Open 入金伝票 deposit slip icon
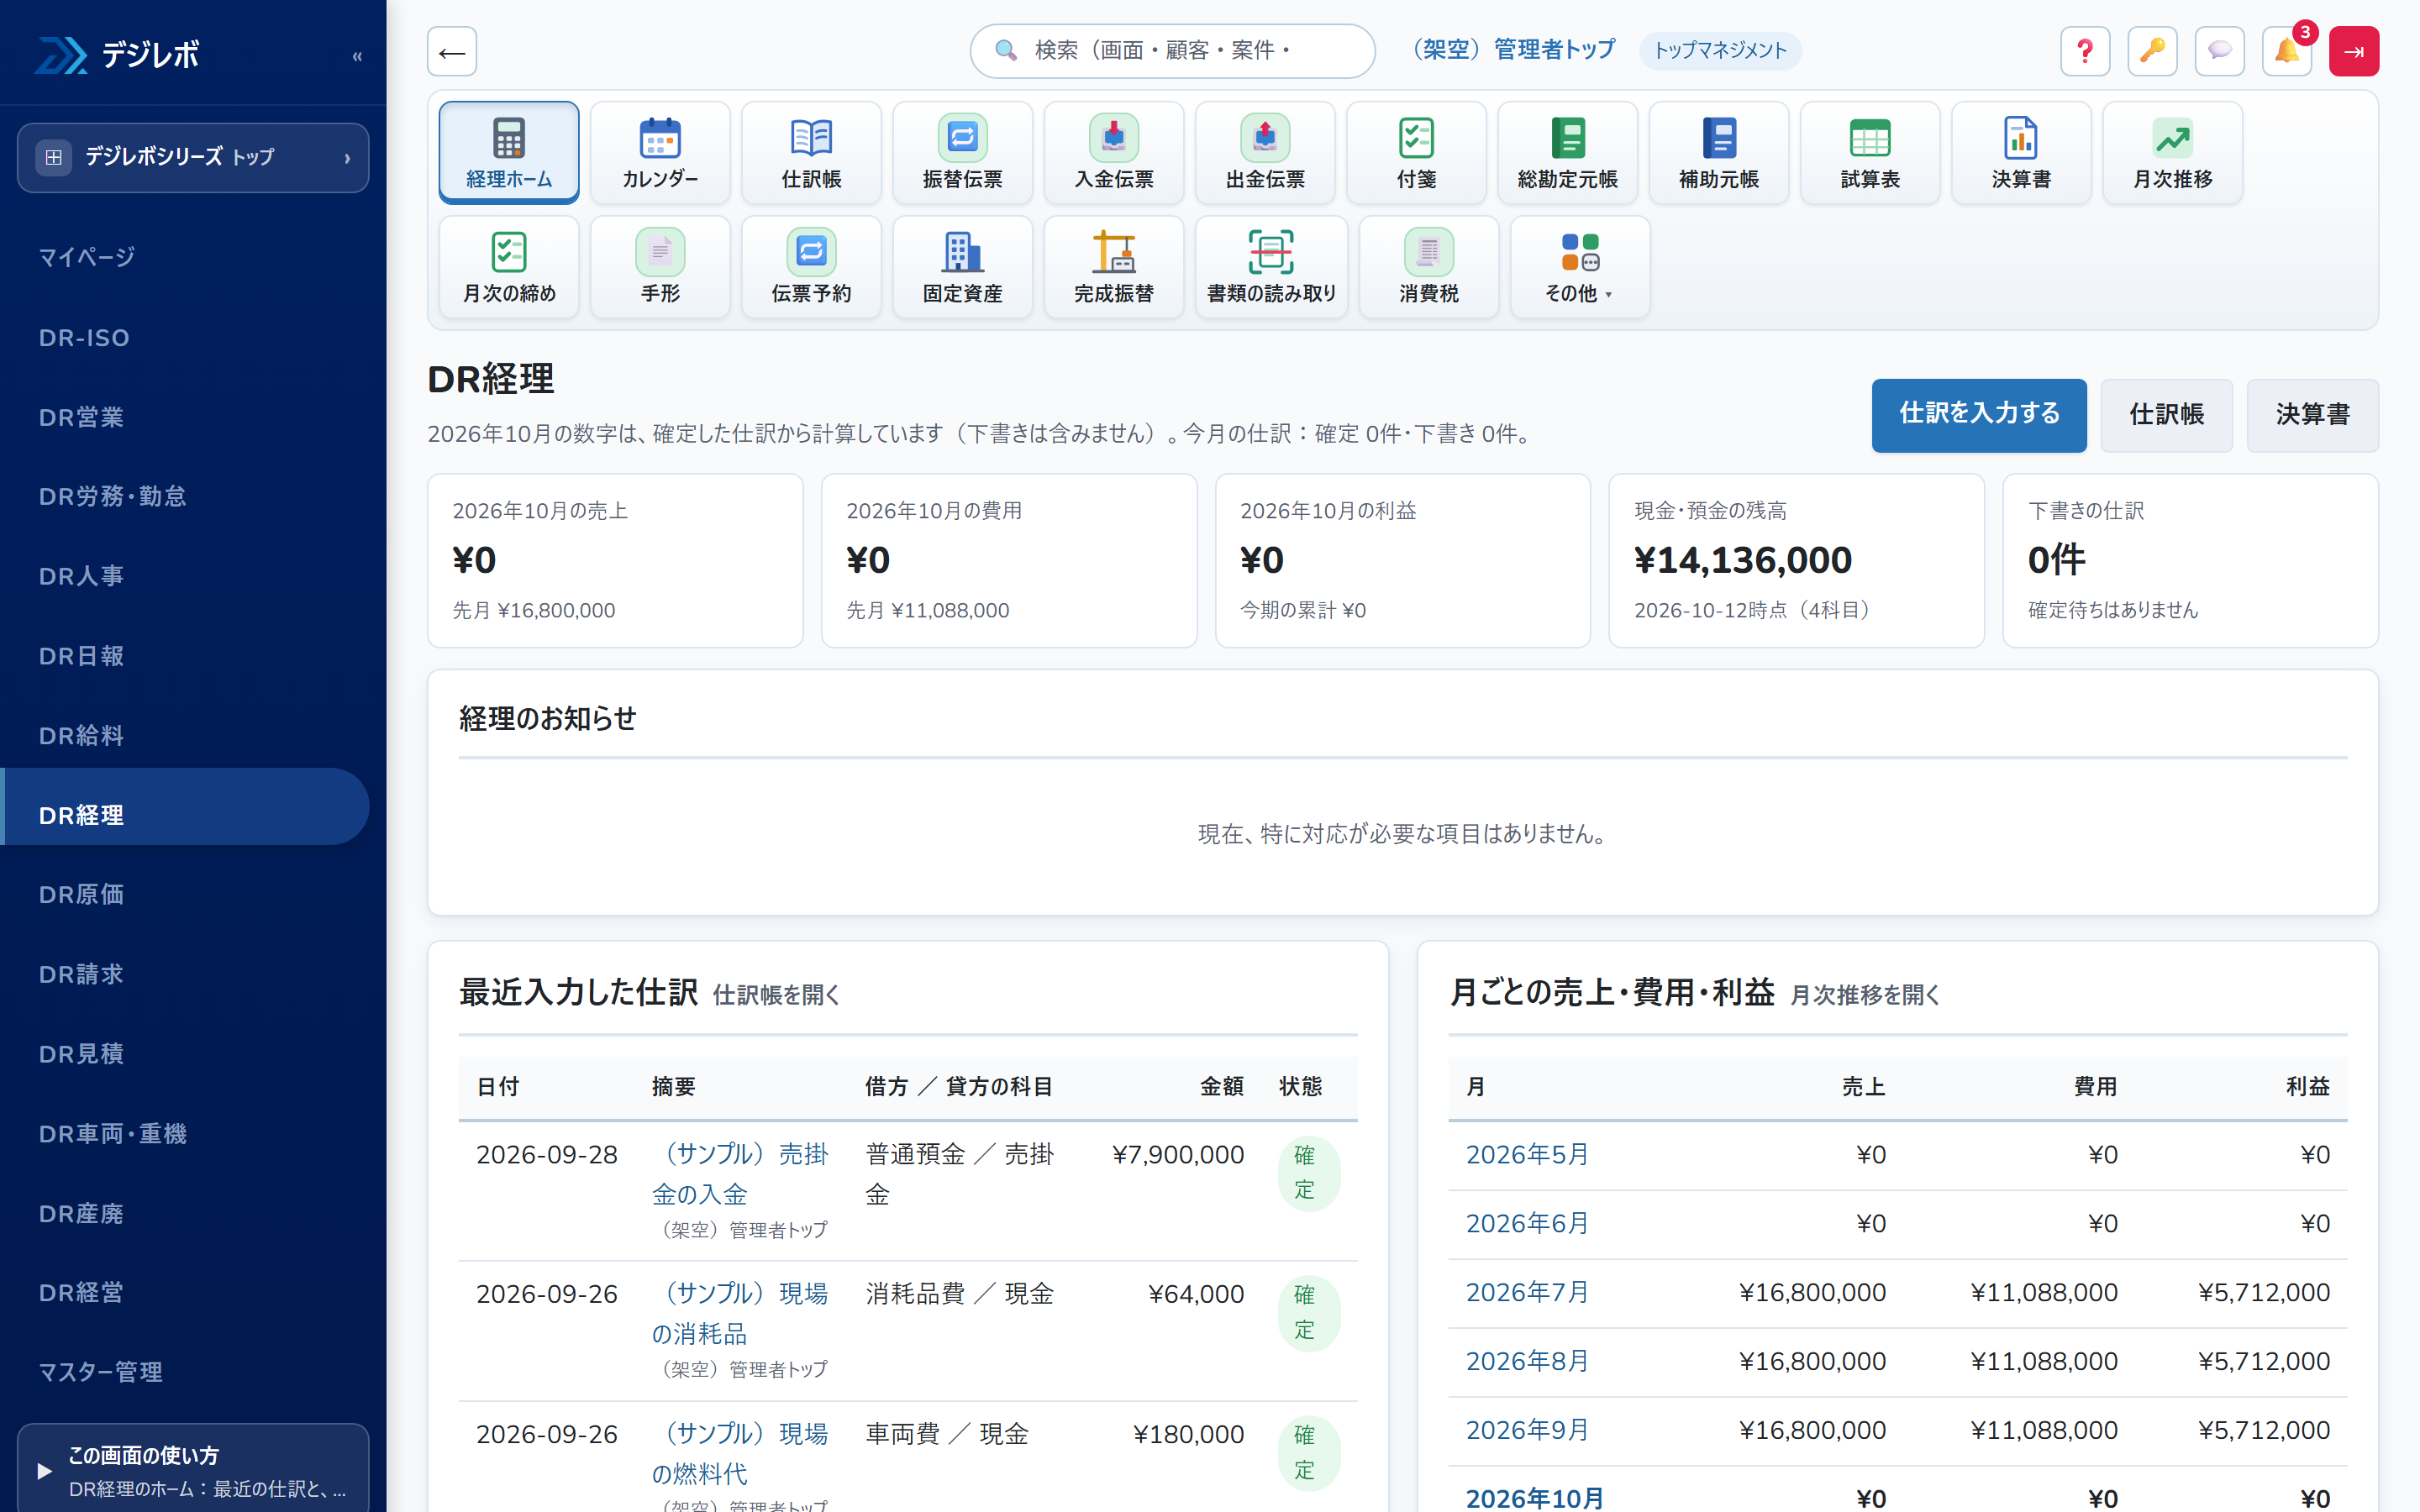This screenshot has width=2420, height=1512. (x=1114, y=152)
